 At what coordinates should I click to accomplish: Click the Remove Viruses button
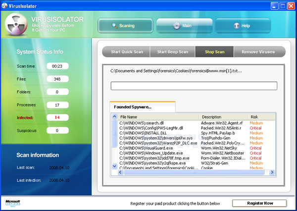260,52
